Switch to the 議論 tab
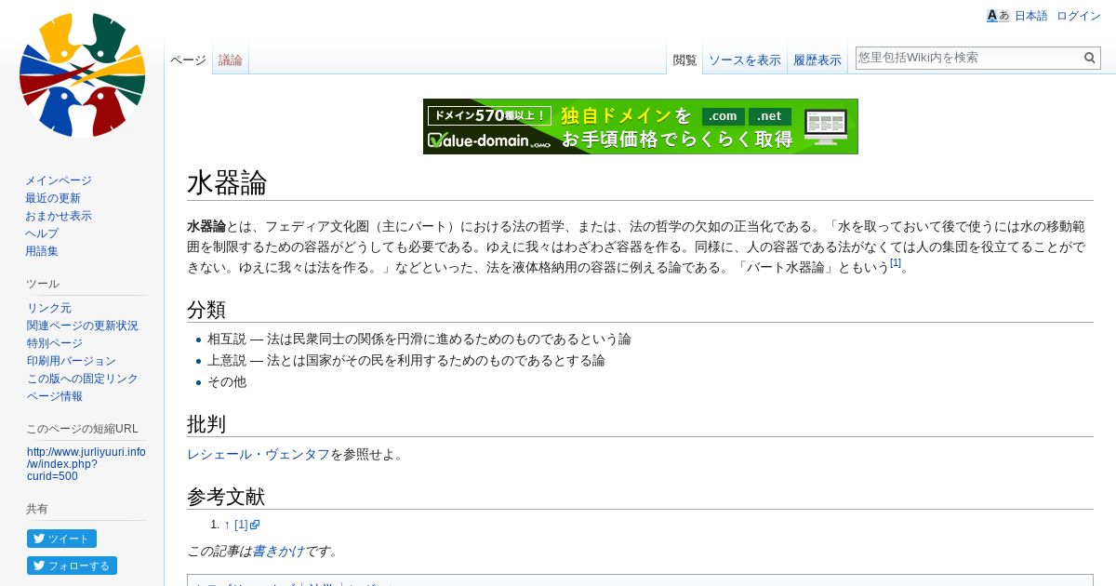Viewport: 1116px width, 586px height. point(231,60)
